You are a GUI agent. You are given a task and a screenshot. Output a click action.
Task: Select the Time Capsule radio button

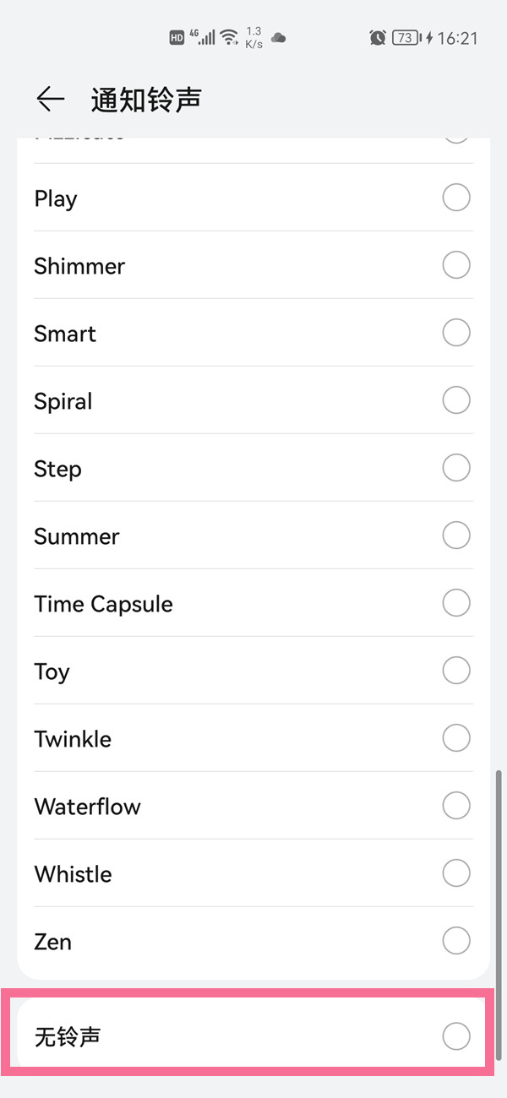point(456,603)
